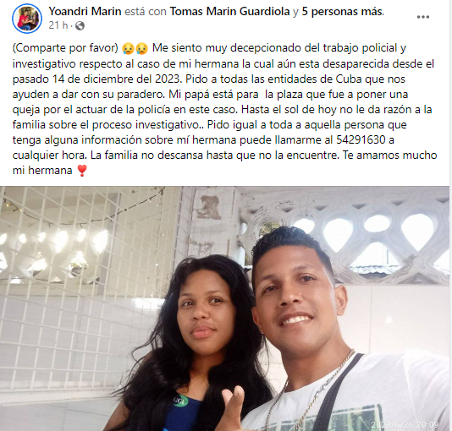Click the photo date stamp 2023/6/26 20:09
Viewport: 452px width, 431px height.
(x=405, y=425)
